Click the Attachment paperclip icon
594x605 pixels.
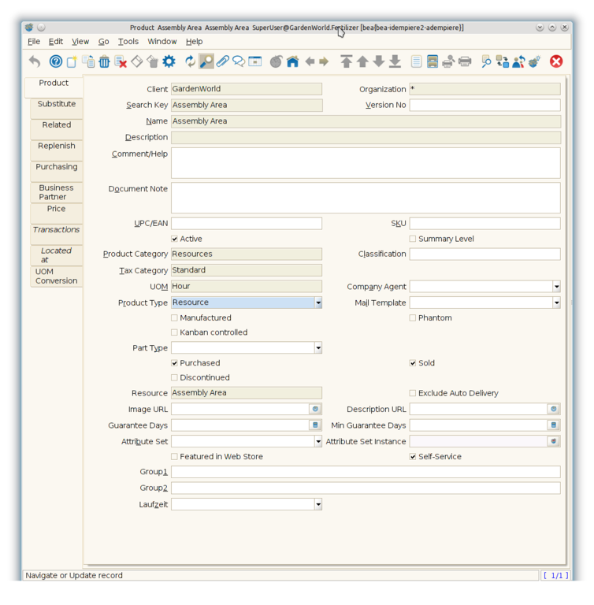pyautogui.click(x=222, y=61)
